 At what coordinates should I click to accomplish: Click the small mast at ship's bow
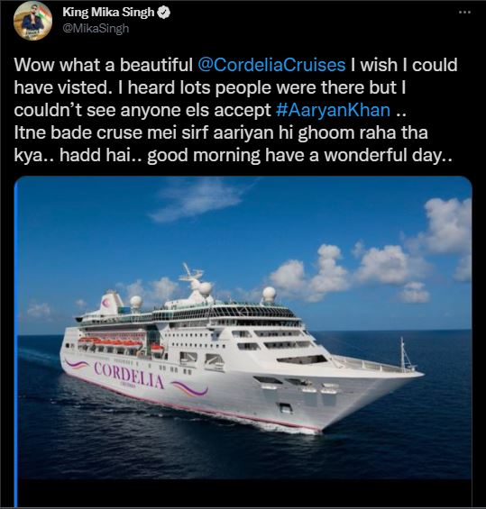403,352
